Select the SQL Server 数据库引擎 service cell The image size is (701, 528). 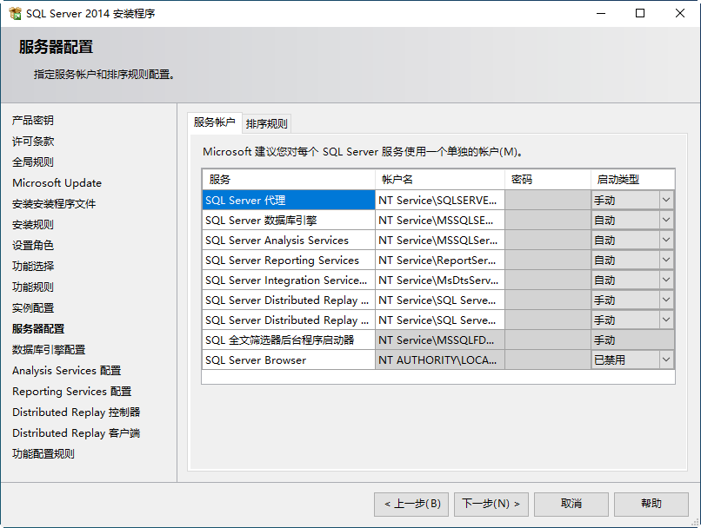click(289, 220)
